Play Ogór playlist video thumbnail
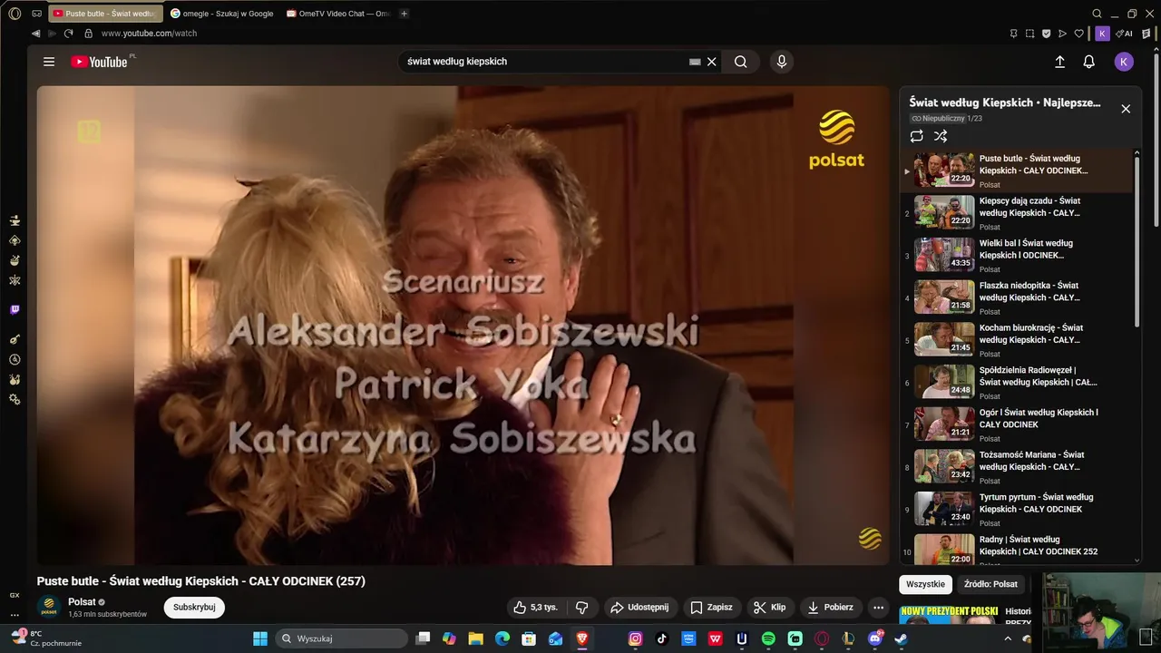 (944, 424)
